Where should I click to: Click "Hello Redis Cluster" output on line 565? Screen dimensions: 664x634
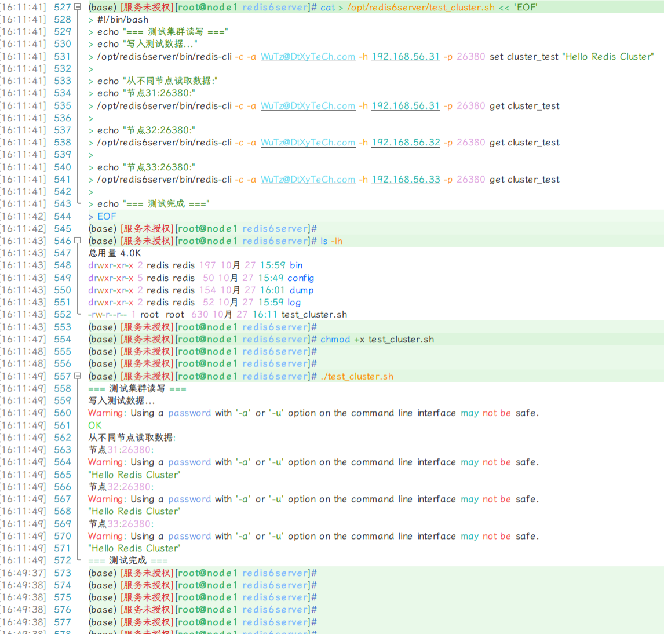[x=134, y=475]
